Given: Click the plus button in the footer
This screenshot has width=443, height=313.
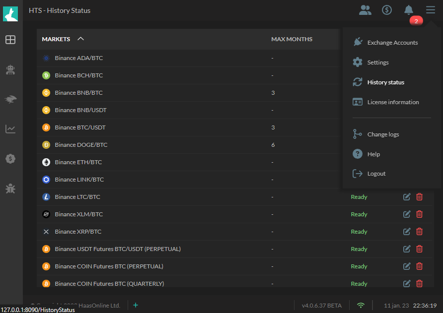Looking at the screenshot, I should [x=135, y=305].
